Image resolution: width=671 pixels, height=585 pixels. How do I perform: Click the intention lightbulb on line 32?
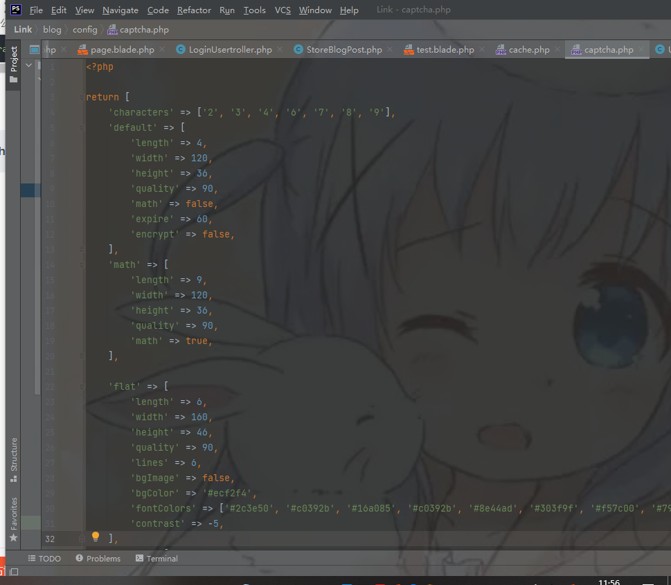pyautogui.click(x=96, y=537)
